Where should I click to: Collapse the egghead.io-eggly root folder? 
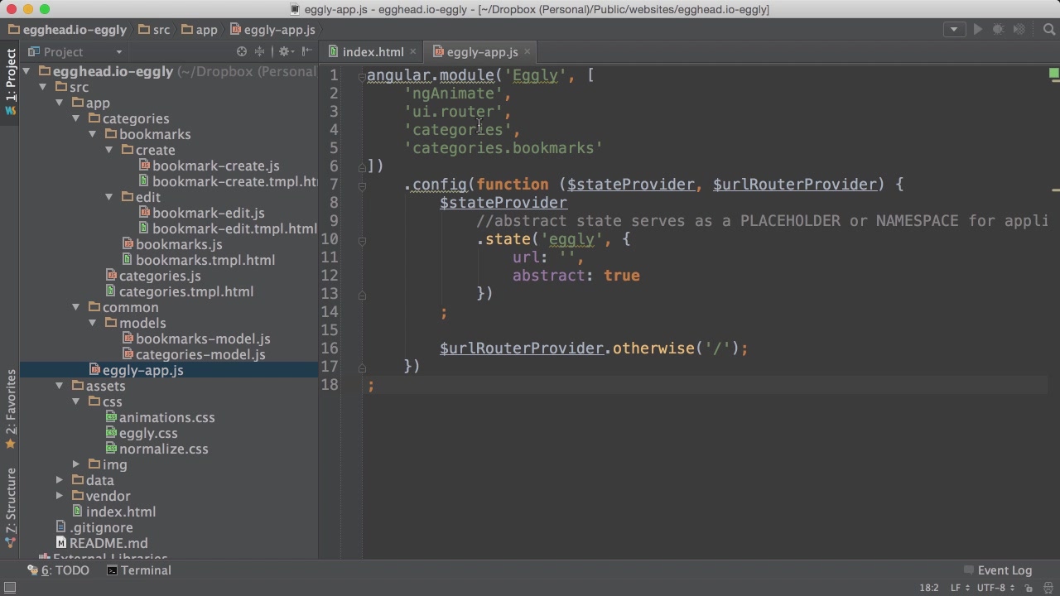tap(26, 71)
